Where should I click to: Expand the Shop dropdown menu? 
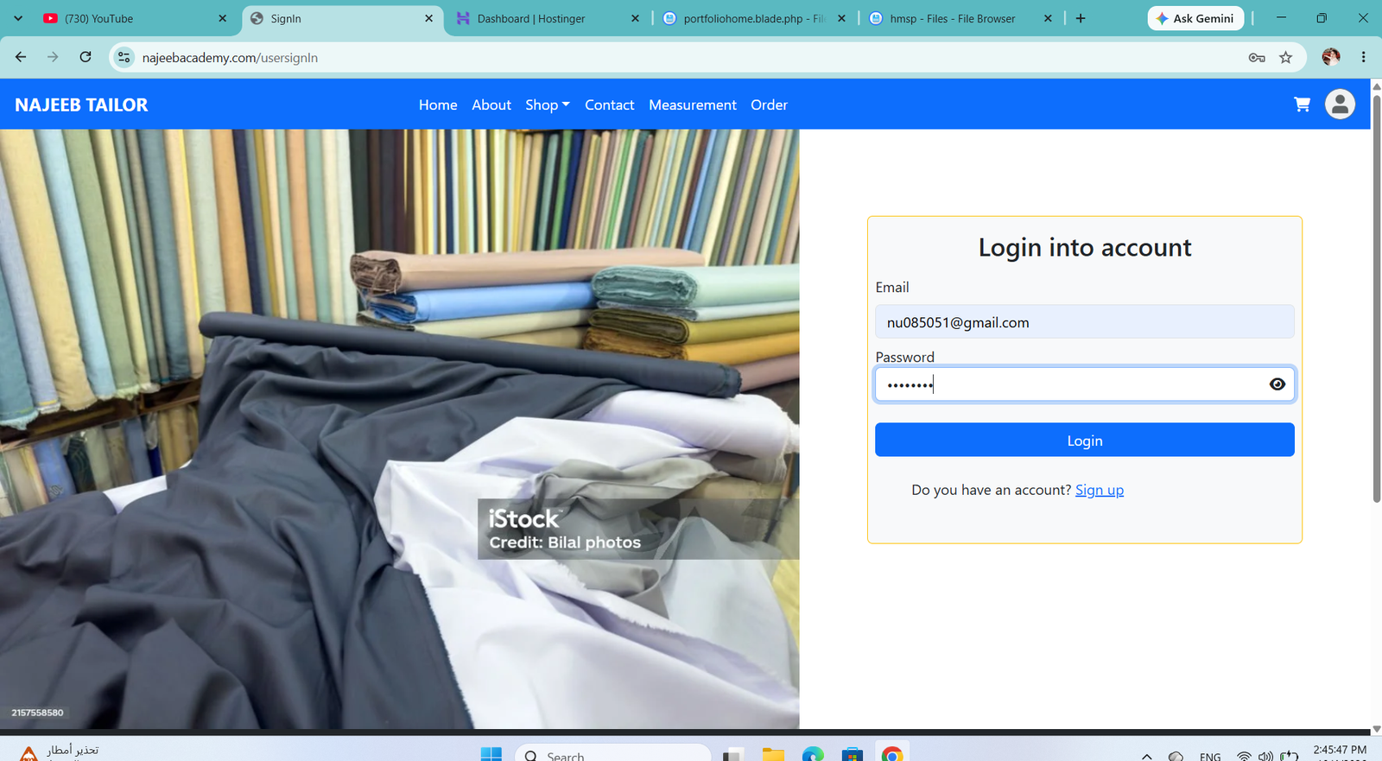548,105
